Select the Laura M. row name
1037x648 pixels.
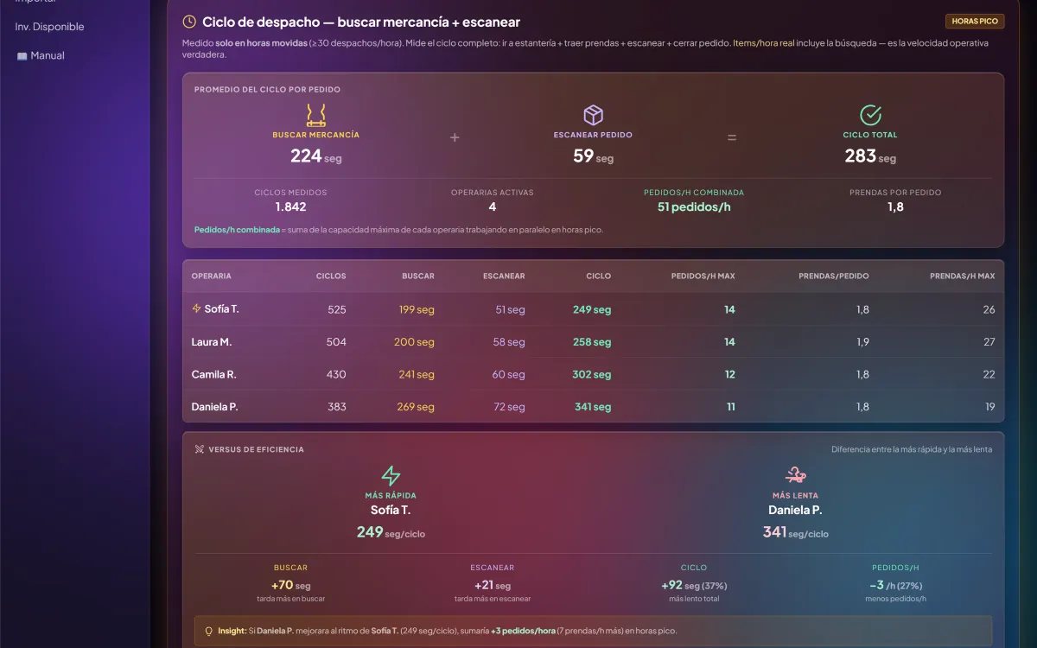(x=212, y=342)
